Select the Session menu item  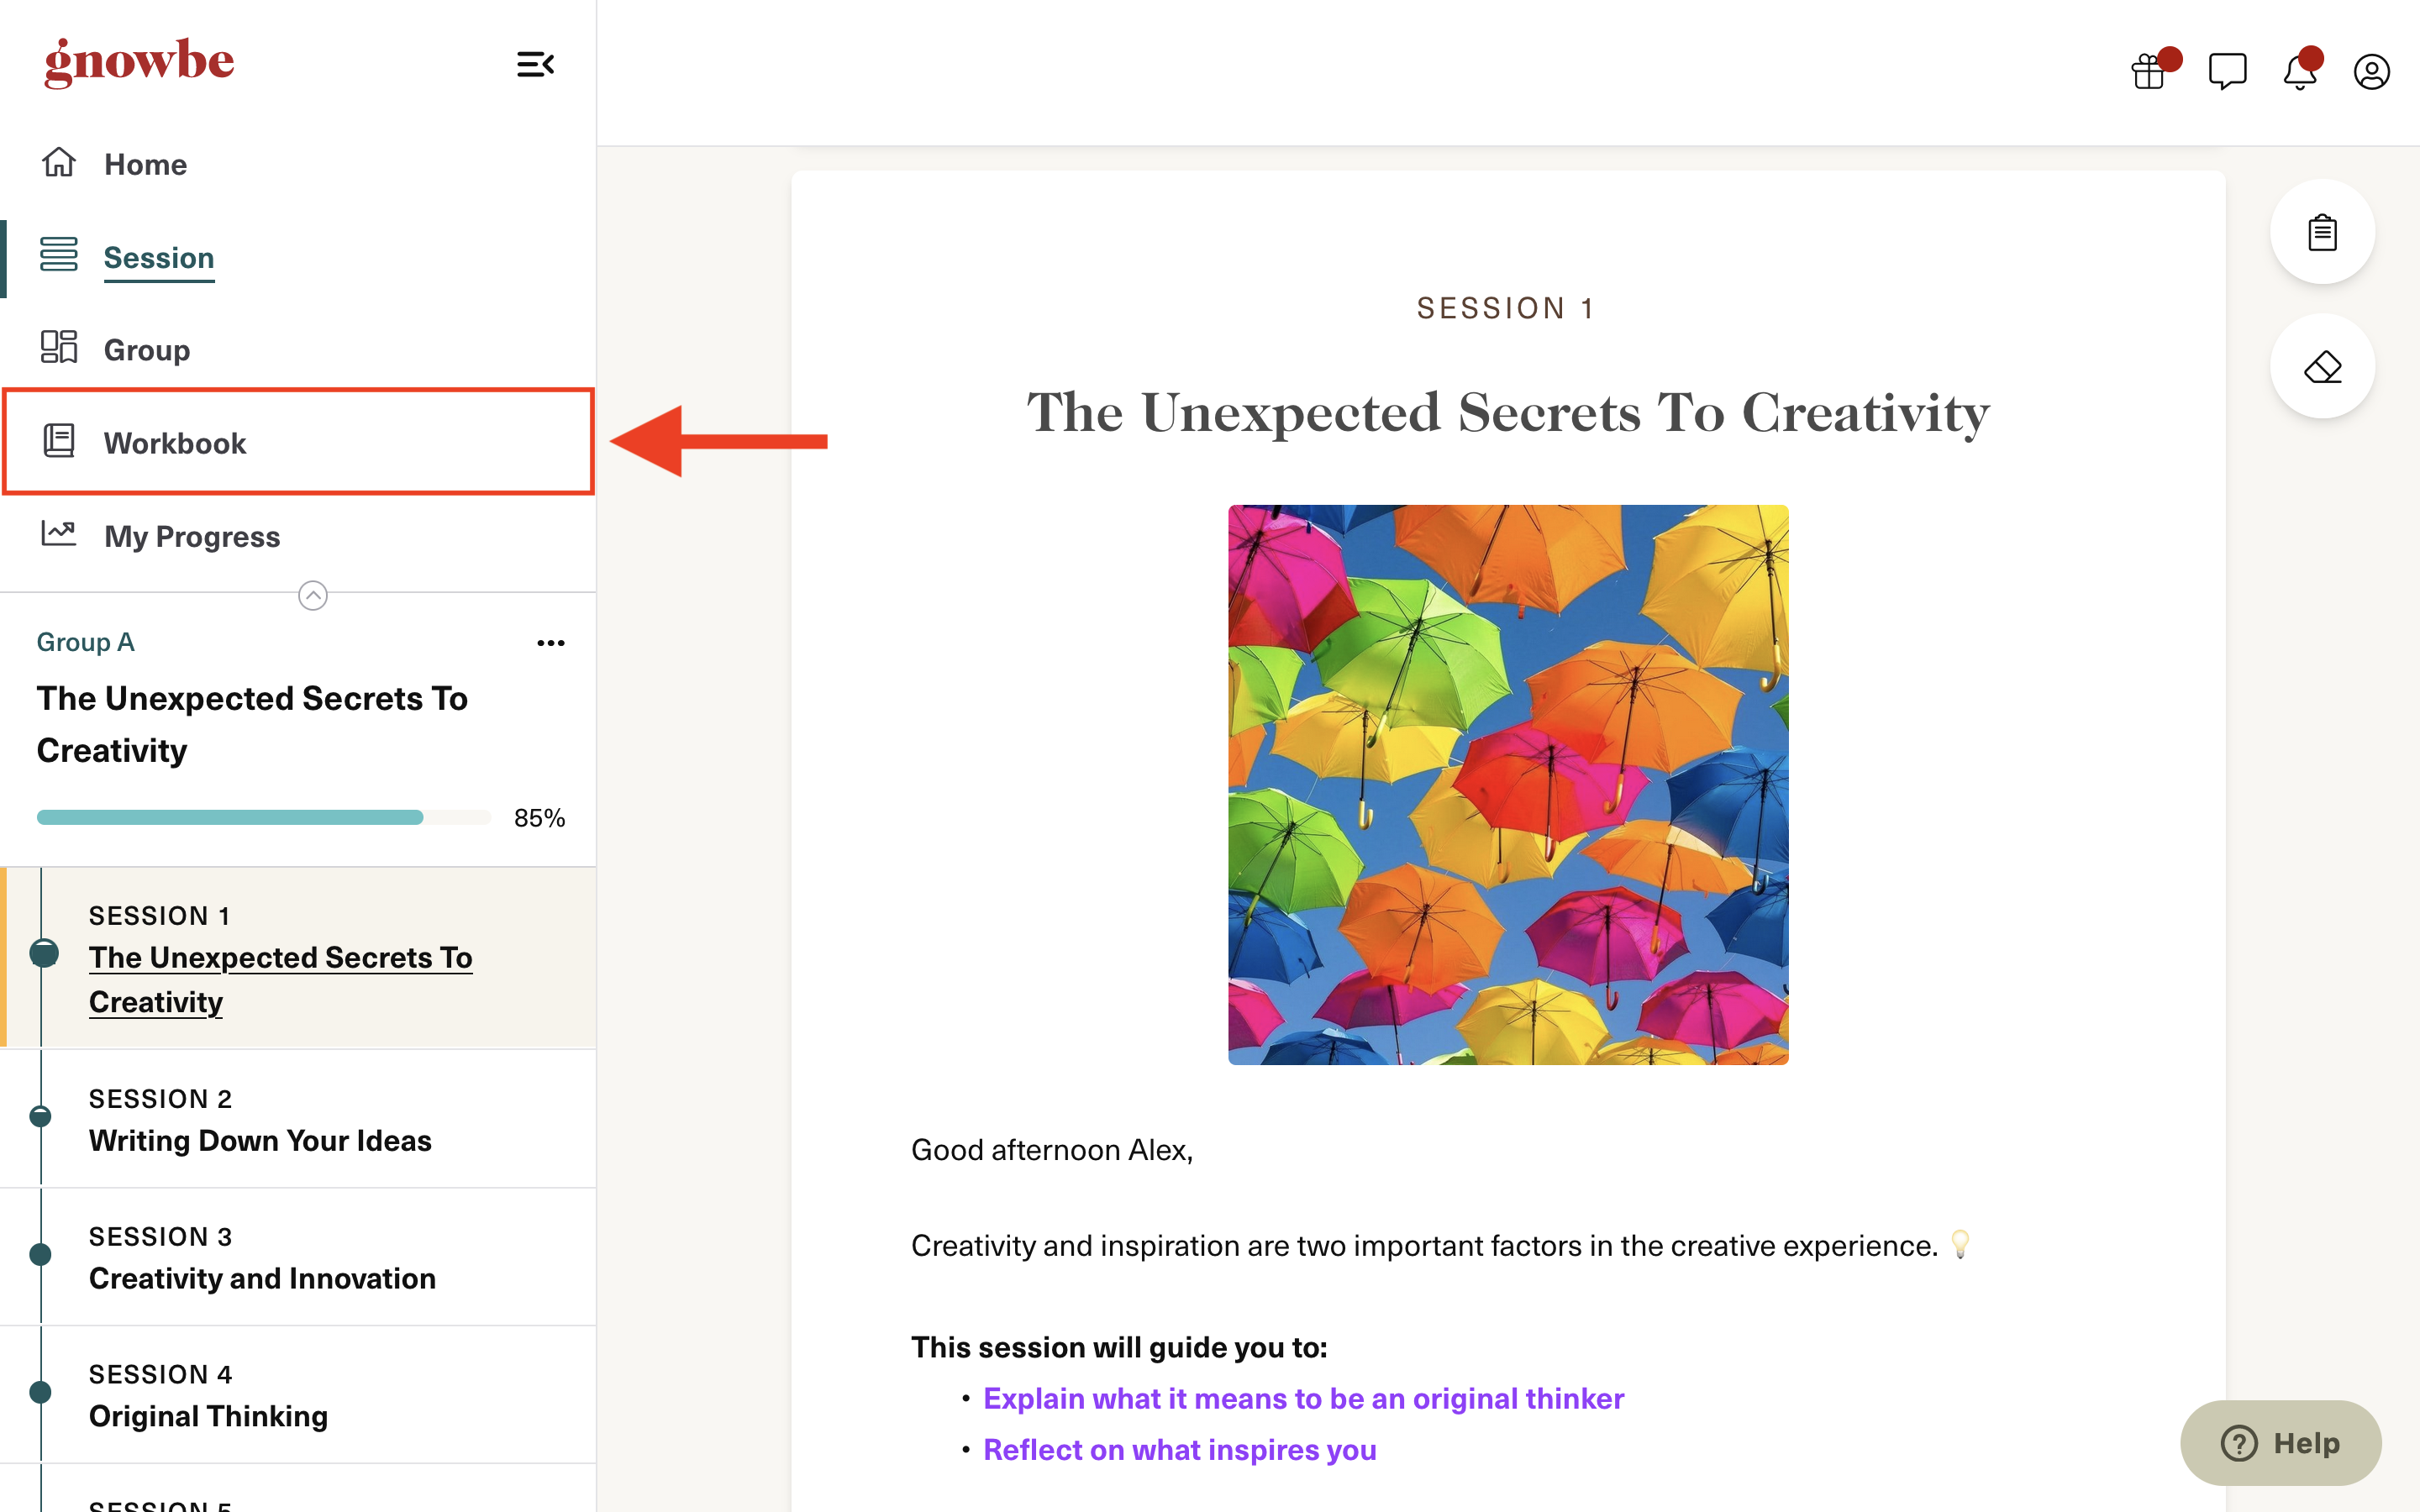[298, 258]
